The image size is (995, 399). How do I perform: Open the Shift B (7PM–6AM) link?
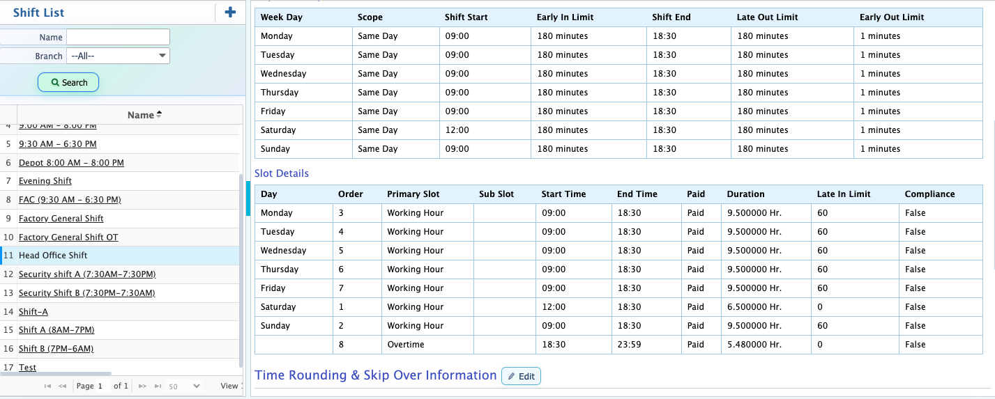coord(56,349)
